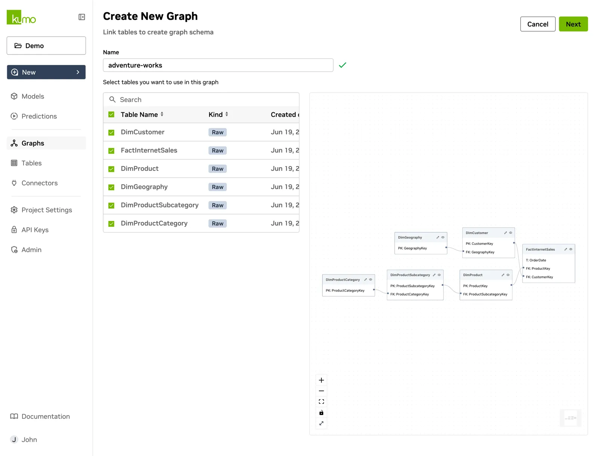
Task: Edit the FactInternetSales node pencil icon
Action: click(565, 249)
